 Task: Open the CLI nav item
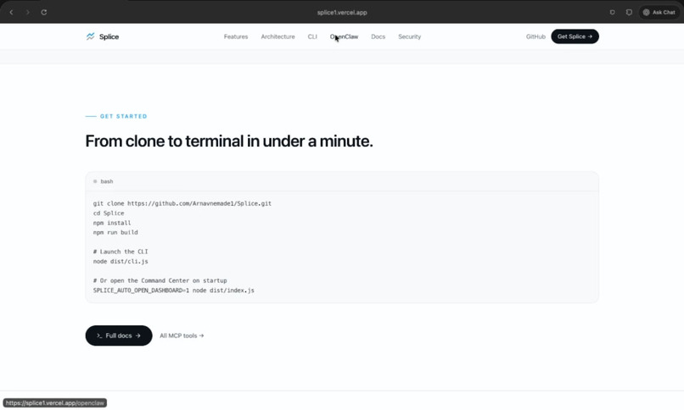click(312, 36)
